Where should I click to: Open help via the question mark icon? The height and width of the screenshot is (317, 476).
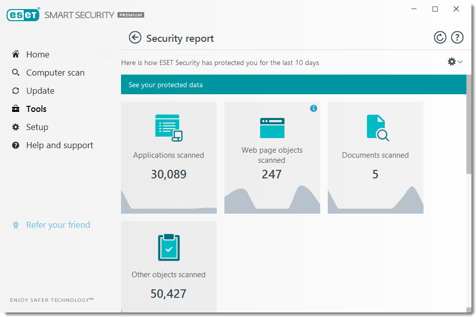457,38
